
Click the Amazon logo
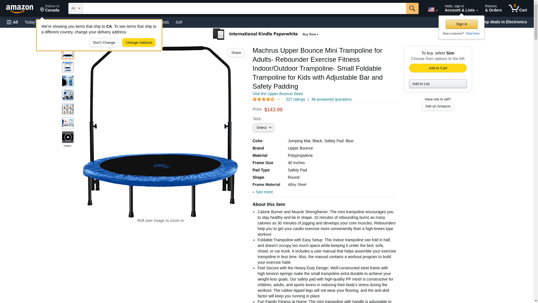(x=20, y=9)
